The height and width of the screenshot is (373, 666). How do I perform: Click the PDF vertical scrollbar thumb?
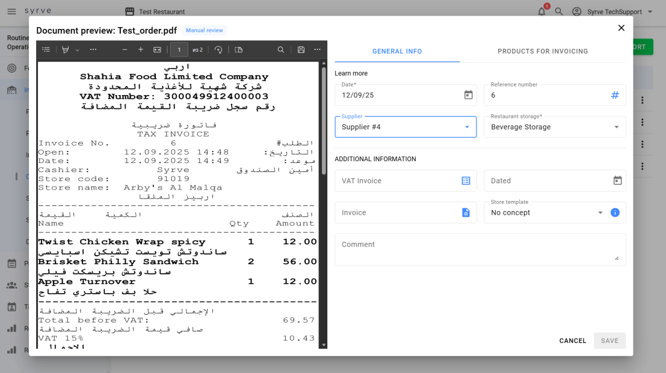pos(324,121)
